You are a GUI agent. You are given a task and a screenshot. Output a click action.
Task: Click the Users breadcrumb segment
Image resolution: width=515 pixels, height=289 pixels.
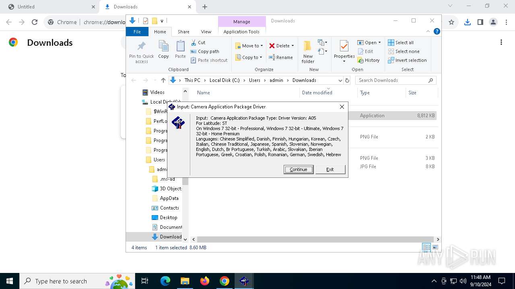tap(254, 80)
